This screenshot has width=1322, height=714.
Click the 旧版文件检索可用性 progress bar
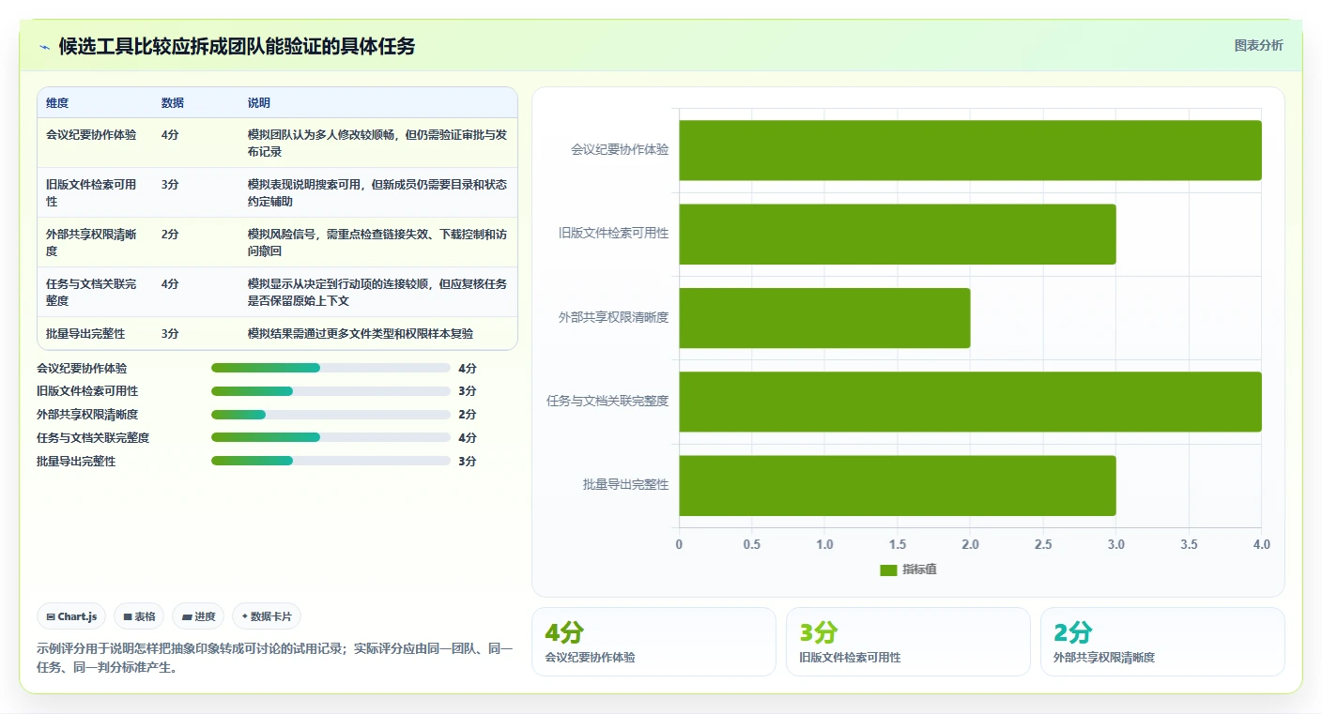pyautogui.click(x=330, y=391)
